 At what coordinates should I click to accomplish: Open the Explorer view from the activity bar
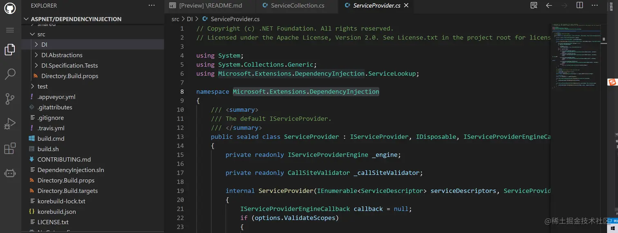10,50
